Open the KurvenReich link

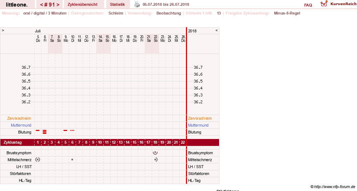tap(343, 4)
